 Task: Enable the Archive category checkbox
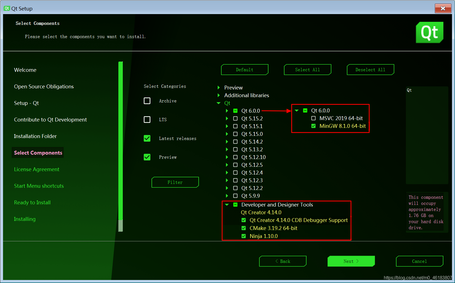147,101
